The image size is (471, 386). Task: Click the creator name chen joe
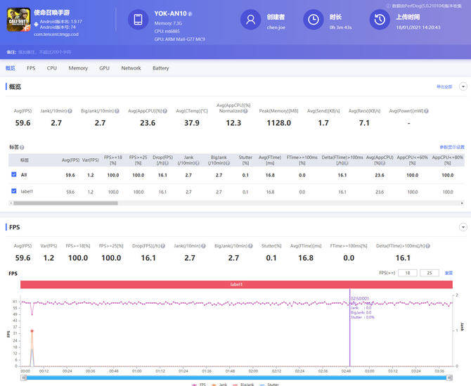276,27
